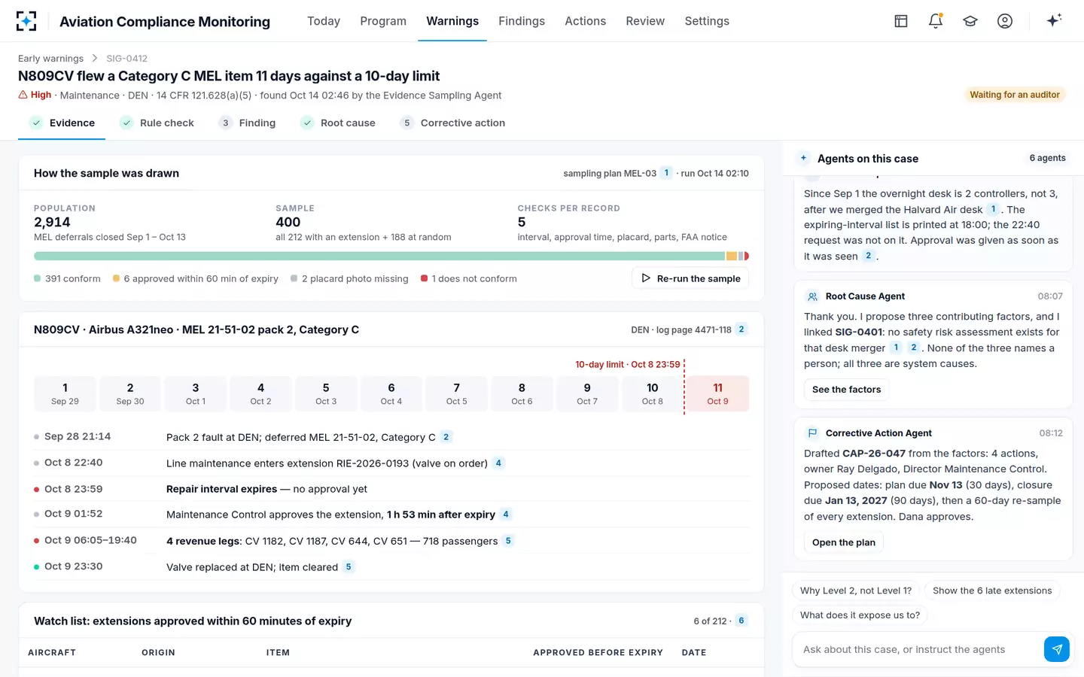Click See the factors button
This screenshot has height=677, width=1084.
pos(846,390)
